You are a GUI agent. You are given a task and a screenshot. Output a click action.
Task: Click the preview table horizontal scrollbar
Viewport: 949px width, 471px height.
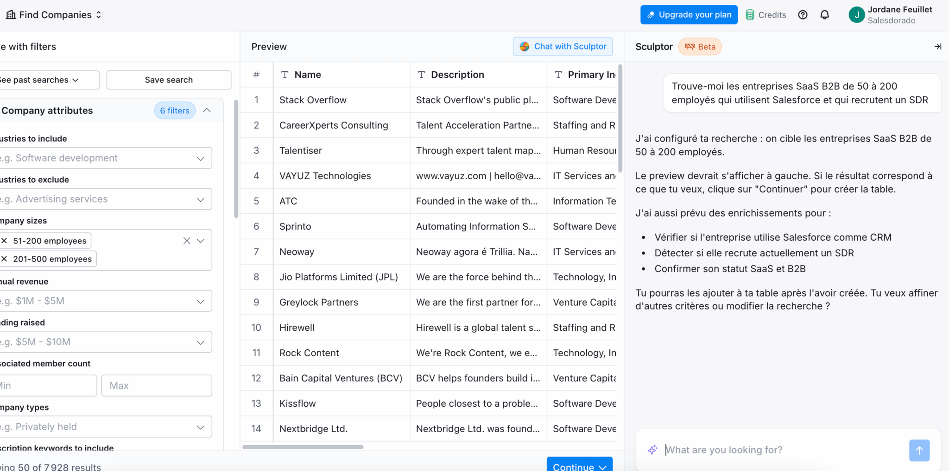[303, 447]
